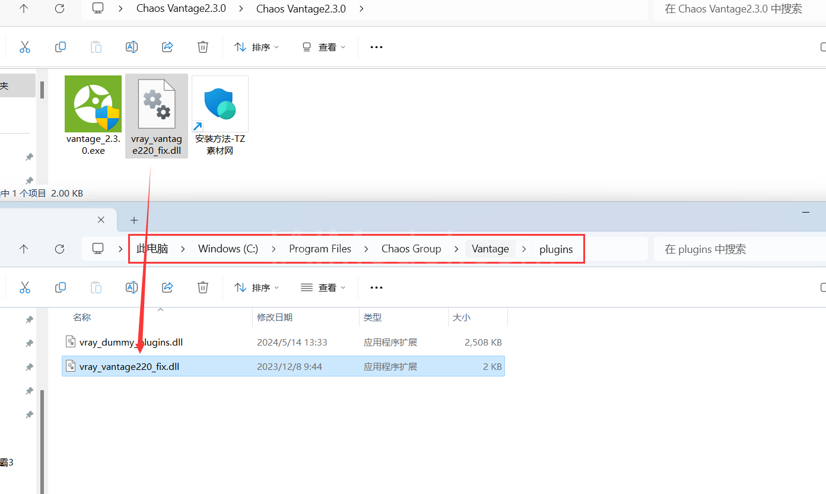Viewport: 826px width, 494px height.
Task: Close the current tab in the plugins window
Action: [101, 220]
